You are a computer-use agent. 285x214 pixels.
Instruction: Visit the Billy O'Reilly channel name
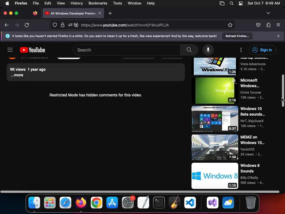point(249,177)
